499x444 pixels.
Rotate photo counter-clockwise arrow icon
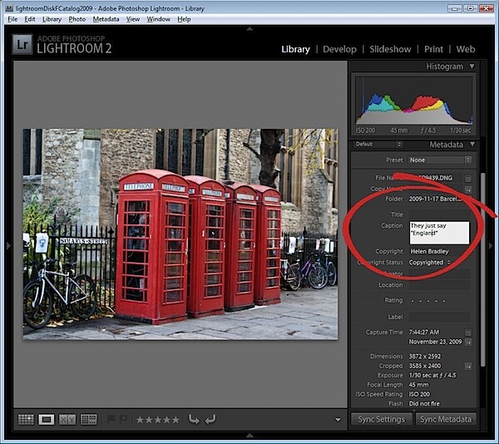point(194,420)
